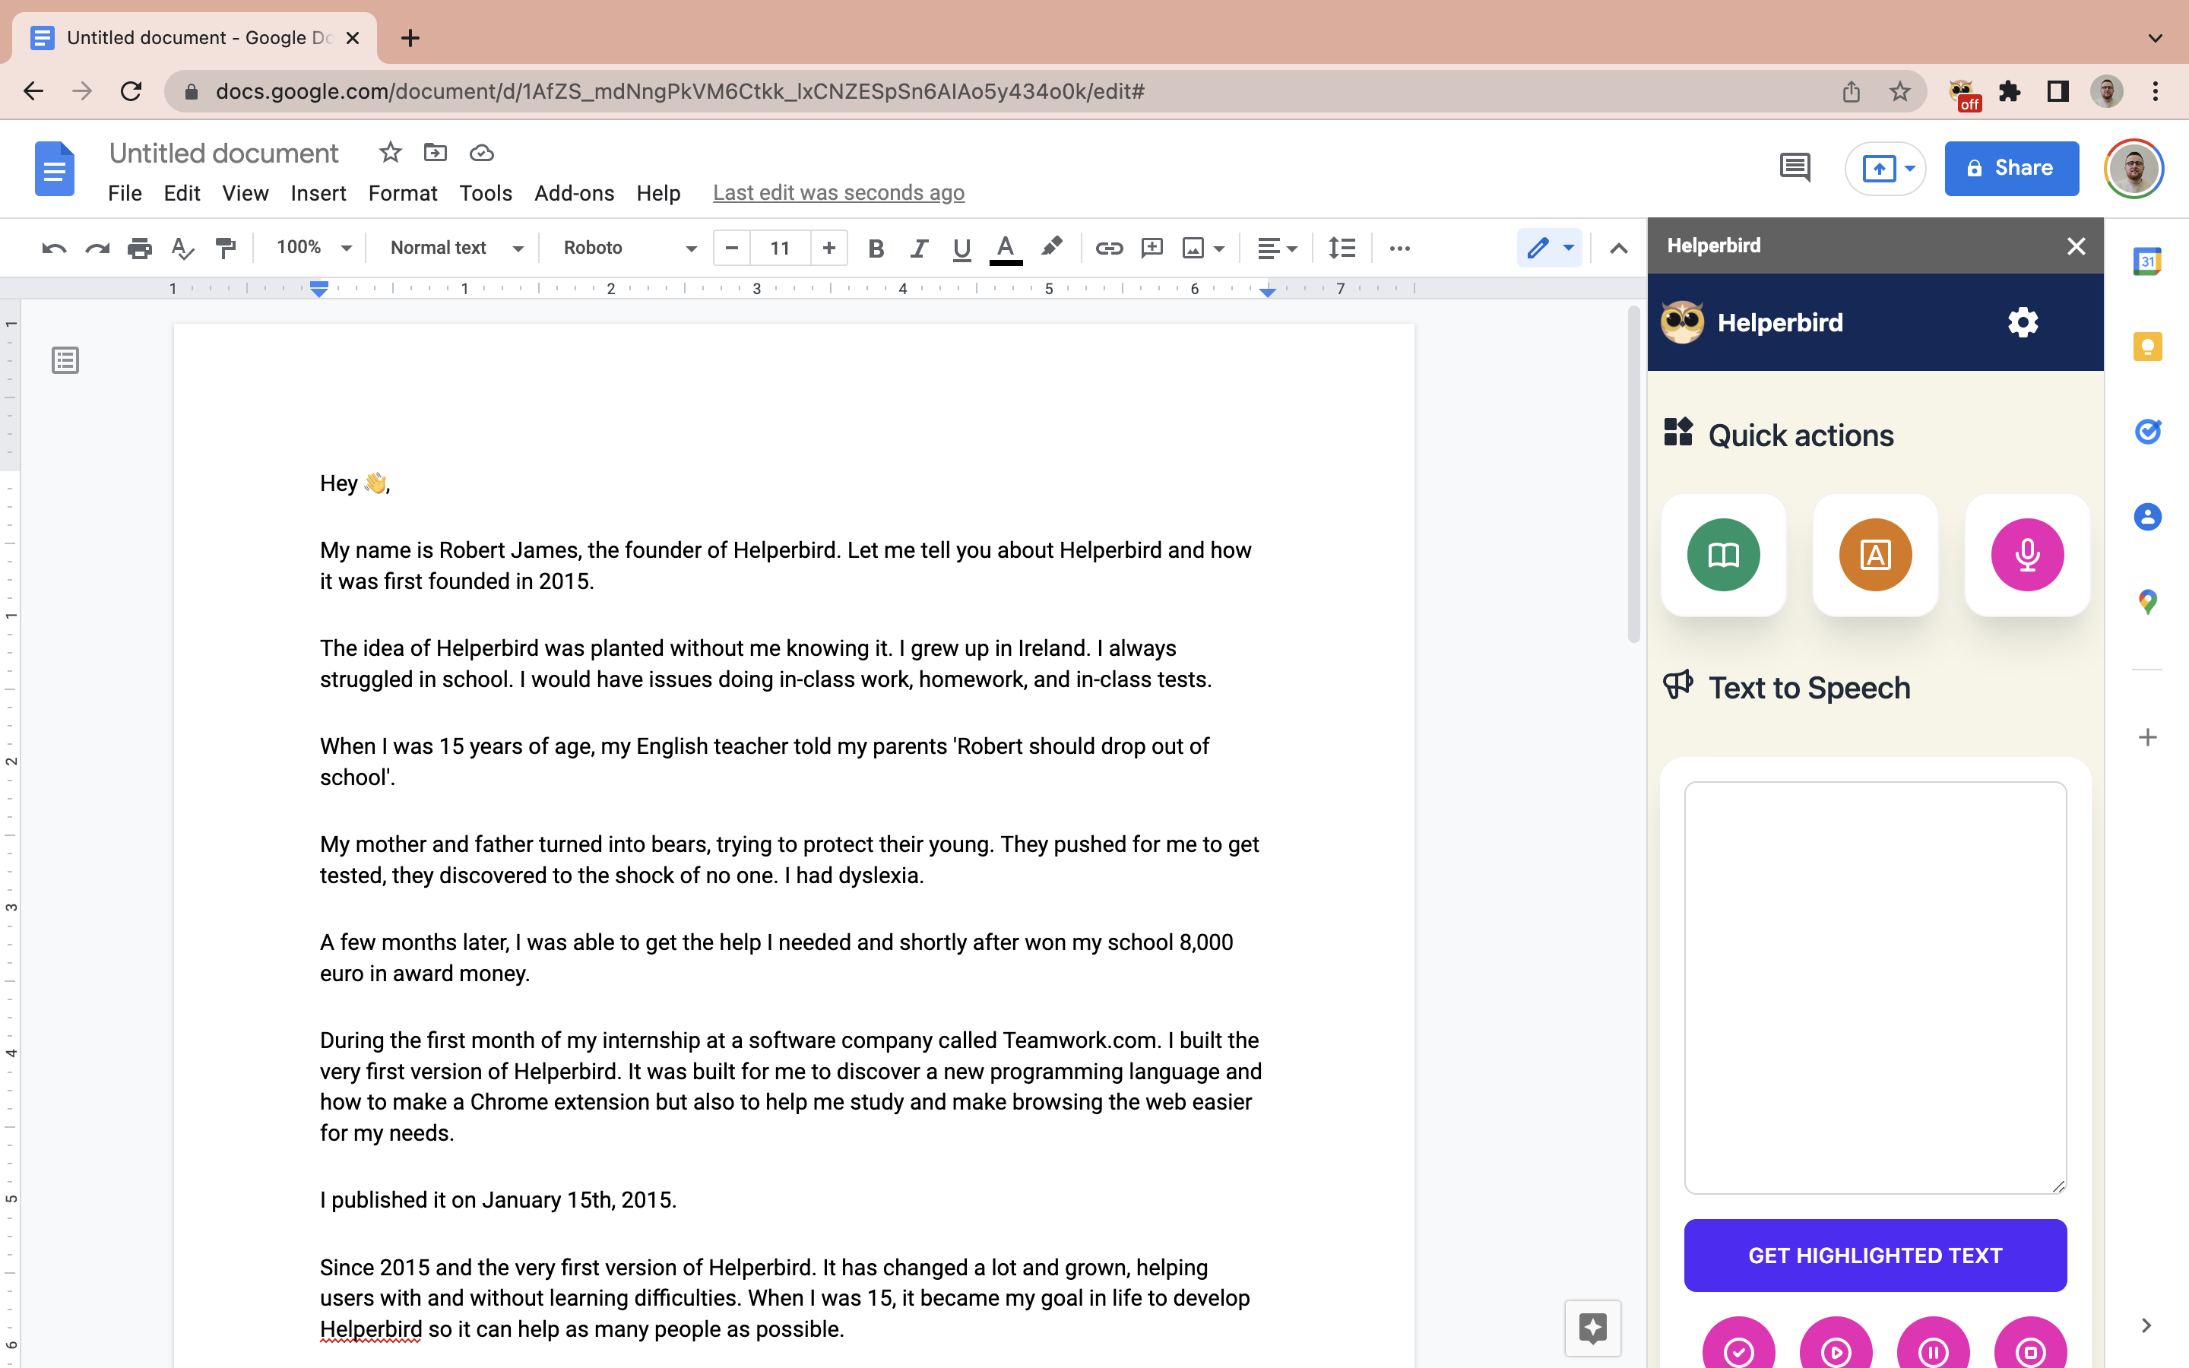Click GET HIGHLIGHTED TEXT button
2189x1368 pixels.
click(1875, 1255)
